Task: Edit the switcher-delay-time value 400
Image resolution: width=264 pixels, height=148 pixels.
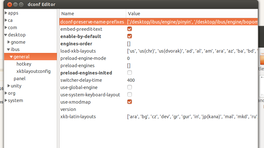Action: pyautogui.click(x=131, y=80)
